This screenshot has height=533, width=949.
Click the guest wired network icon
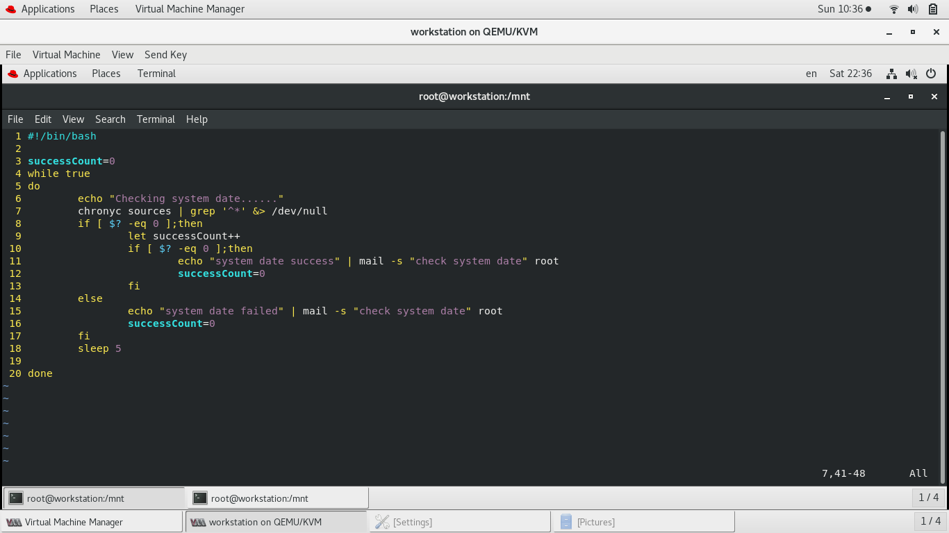pos(892,74)
